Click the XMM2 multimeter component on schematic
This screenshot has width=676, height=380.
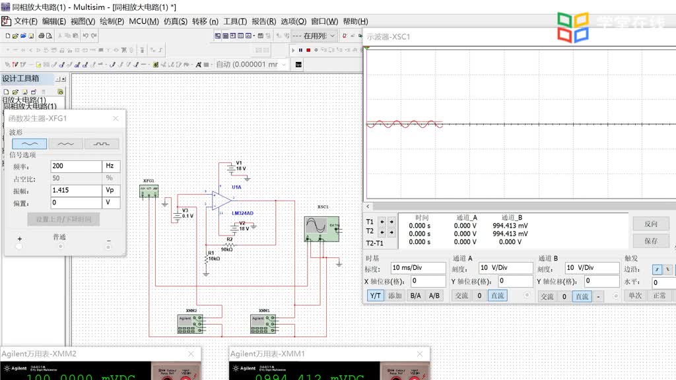[x=191, y=324]
